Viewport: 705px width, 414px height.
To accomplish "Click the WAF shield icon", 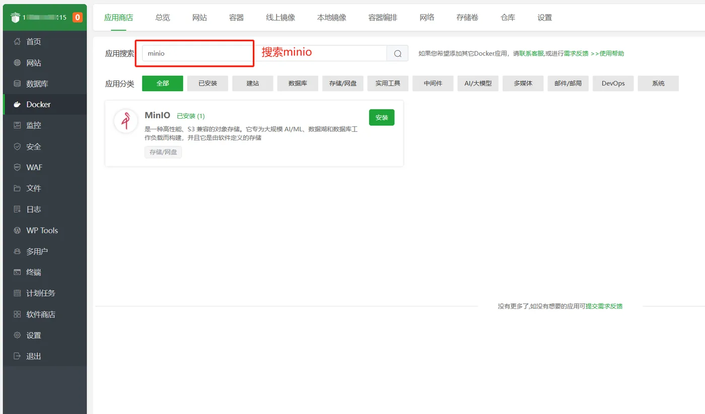I will [17, 167].
